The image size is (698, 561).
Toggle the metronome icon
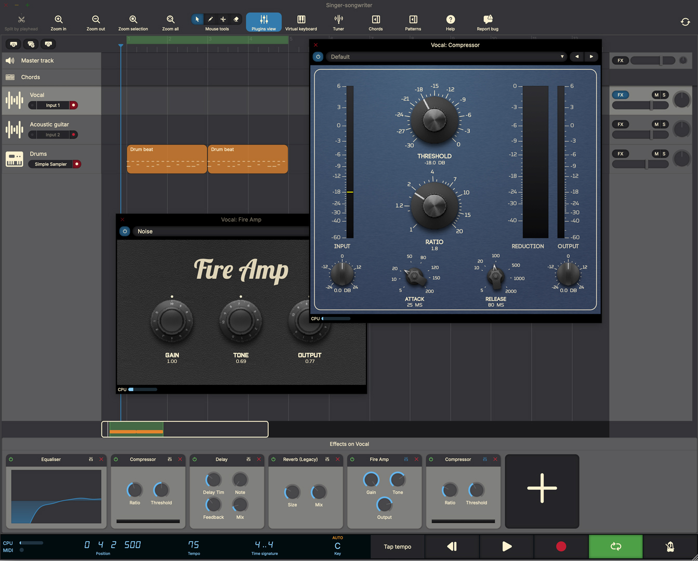click(670, 546)
